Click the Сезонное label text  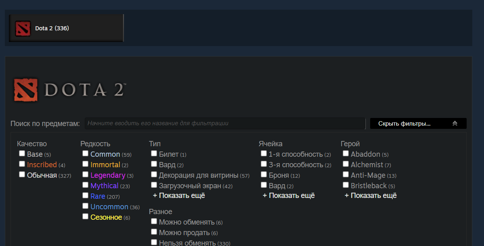[106, 217]
